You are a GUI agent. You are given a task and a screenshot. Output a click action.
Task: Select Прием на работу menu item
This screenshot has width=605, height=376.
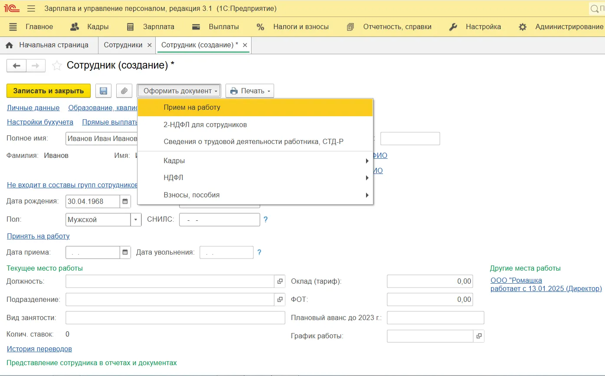click(255, 108)
